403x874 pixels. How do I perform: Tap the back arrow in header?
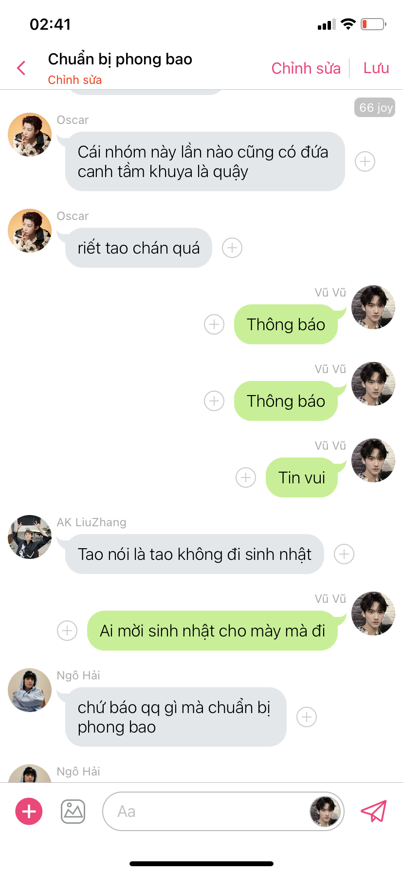pos(21,68)
